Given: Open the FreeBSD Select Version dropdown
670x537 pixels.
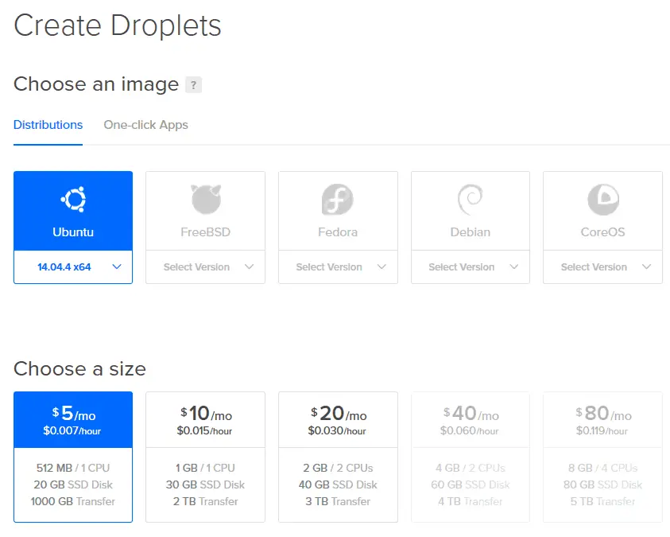Looking at the screenshot, I should pyautogui.click(x=206, y=267).
